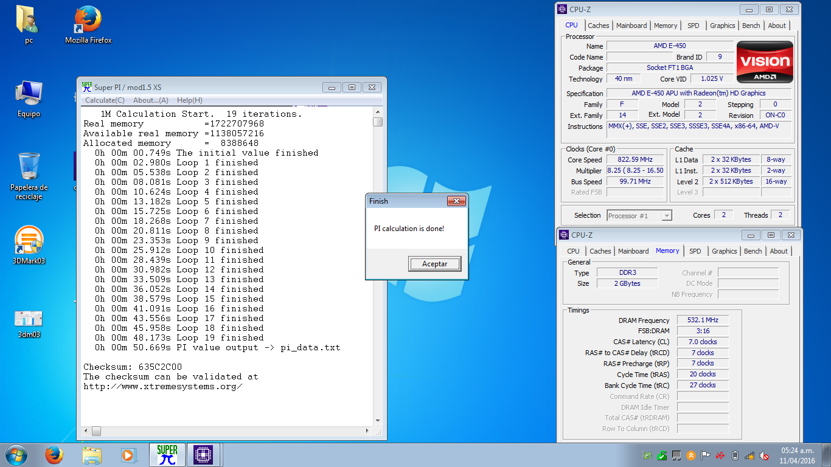Click the Checksum: 635C2C00 line

[133, 367]
